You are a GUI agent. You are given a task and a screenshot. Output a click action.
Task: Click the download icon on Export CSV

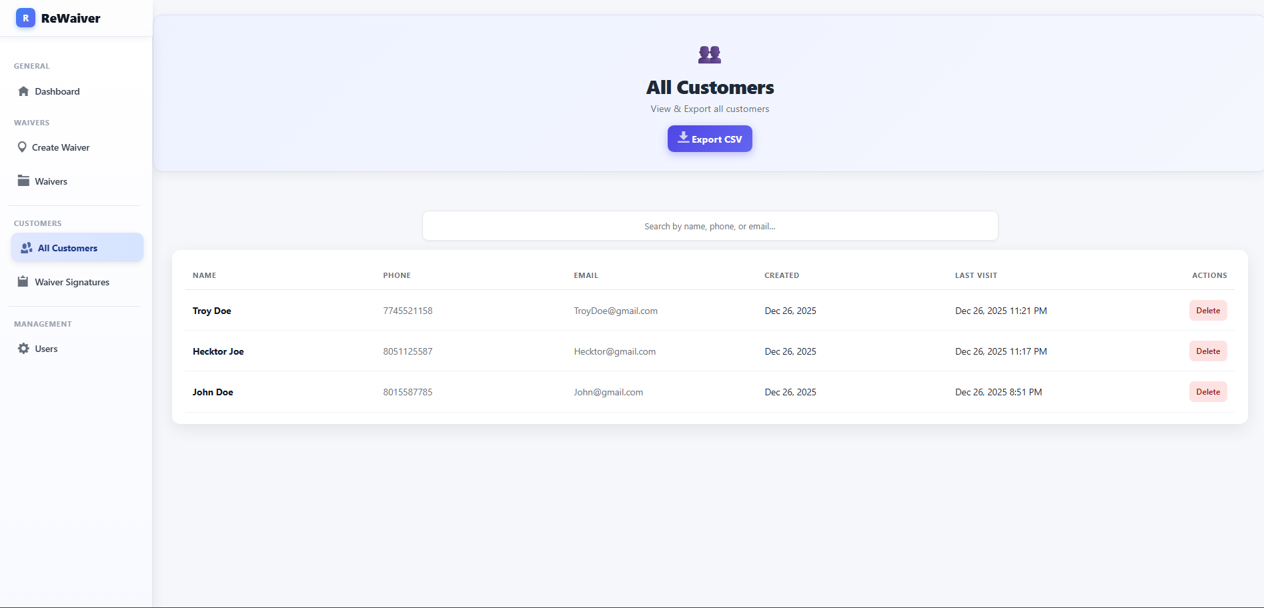click(682, 137)
